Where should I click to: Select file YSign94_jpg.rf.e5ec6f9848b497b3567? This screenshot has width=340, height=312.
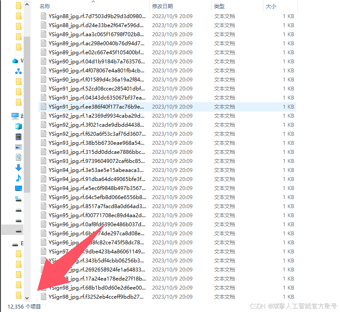(x=97, y=188)
